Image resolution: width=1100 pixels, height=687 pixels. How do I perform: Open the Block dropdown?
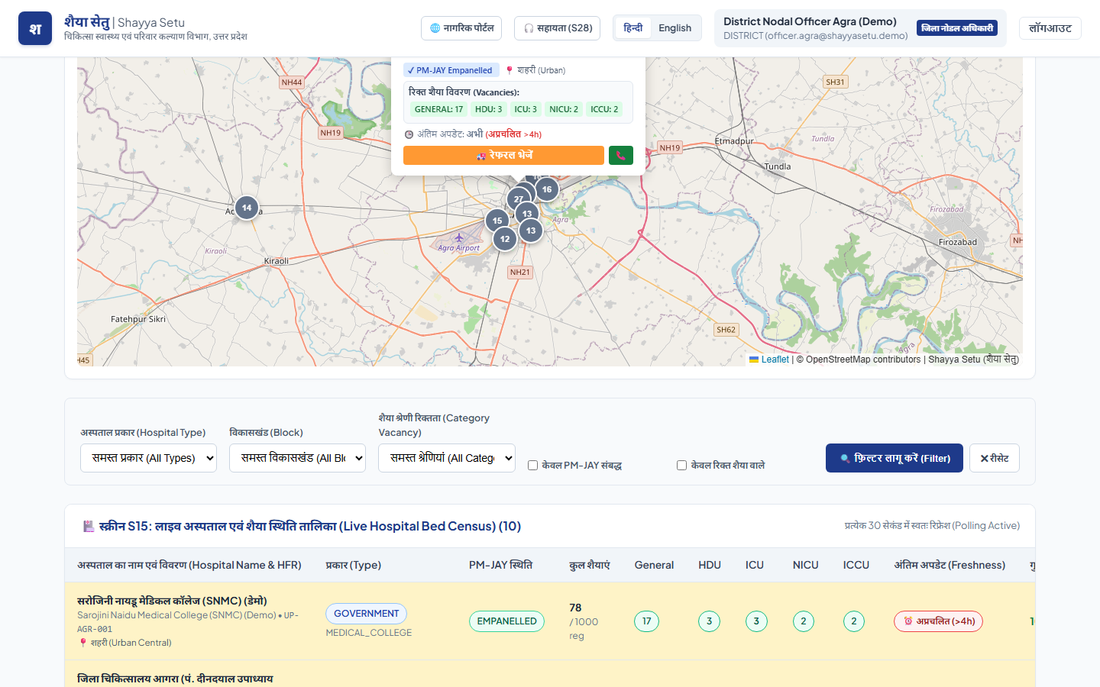click(x=297, y=458)
